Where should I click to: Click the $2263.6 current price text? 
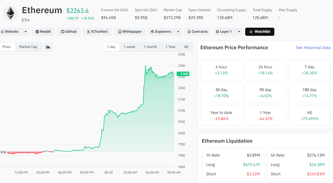click(77, 11)
